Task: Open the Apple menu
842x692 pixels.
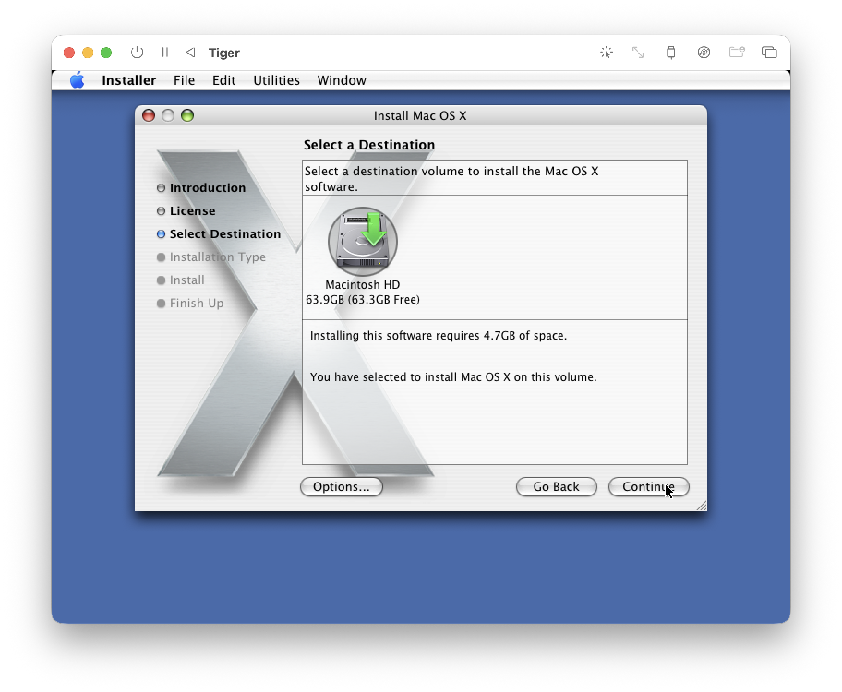Action: tap(77, 80)
